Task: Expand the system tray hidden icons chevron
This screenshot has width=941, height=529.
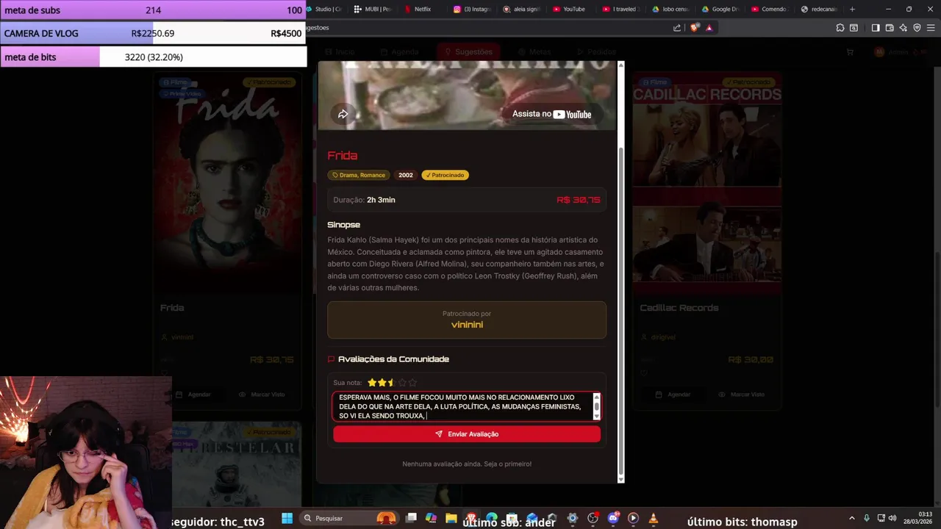Action: (x=852, y=518)
